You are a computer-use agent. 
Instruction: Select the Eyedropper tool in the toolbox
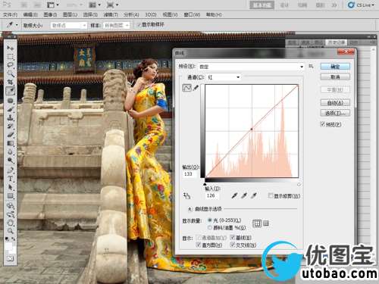[11, 91]
